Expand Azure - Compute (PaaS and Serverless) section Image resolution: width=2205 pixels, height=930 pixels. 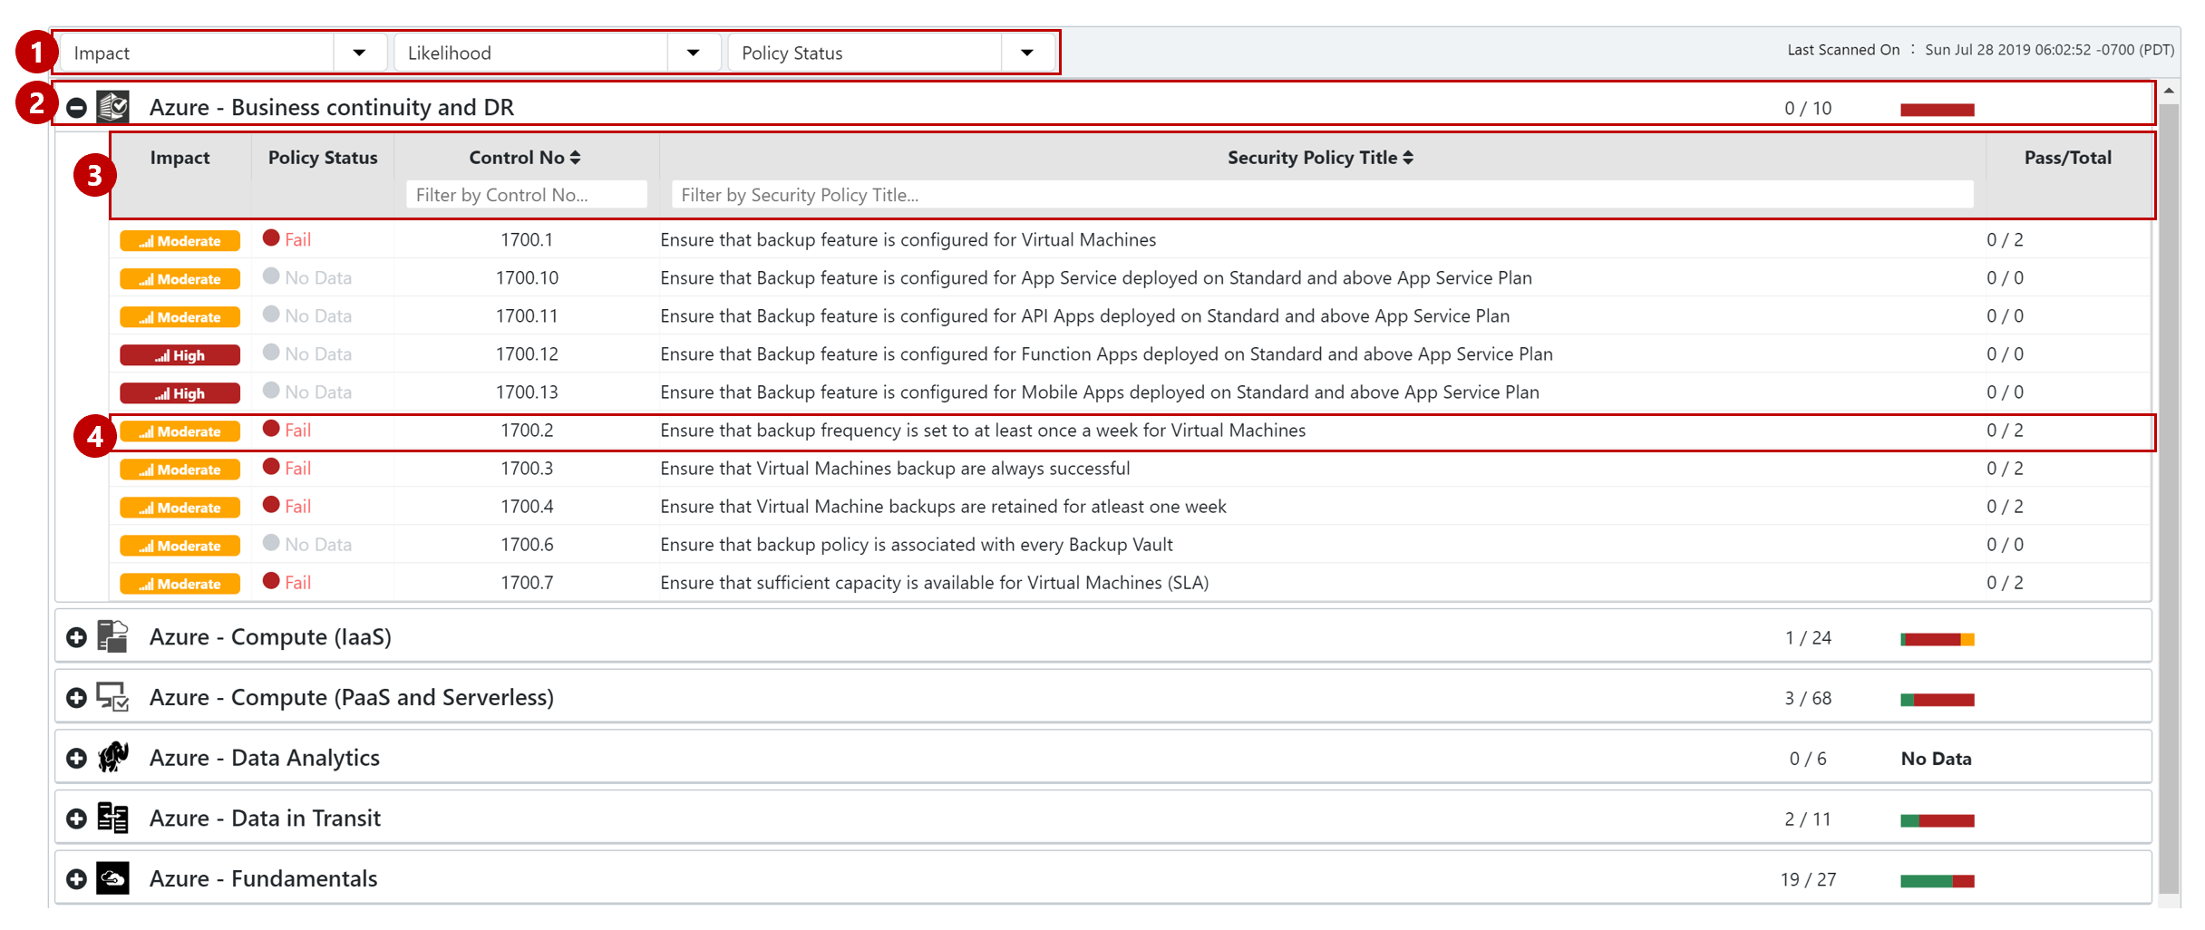77,698
